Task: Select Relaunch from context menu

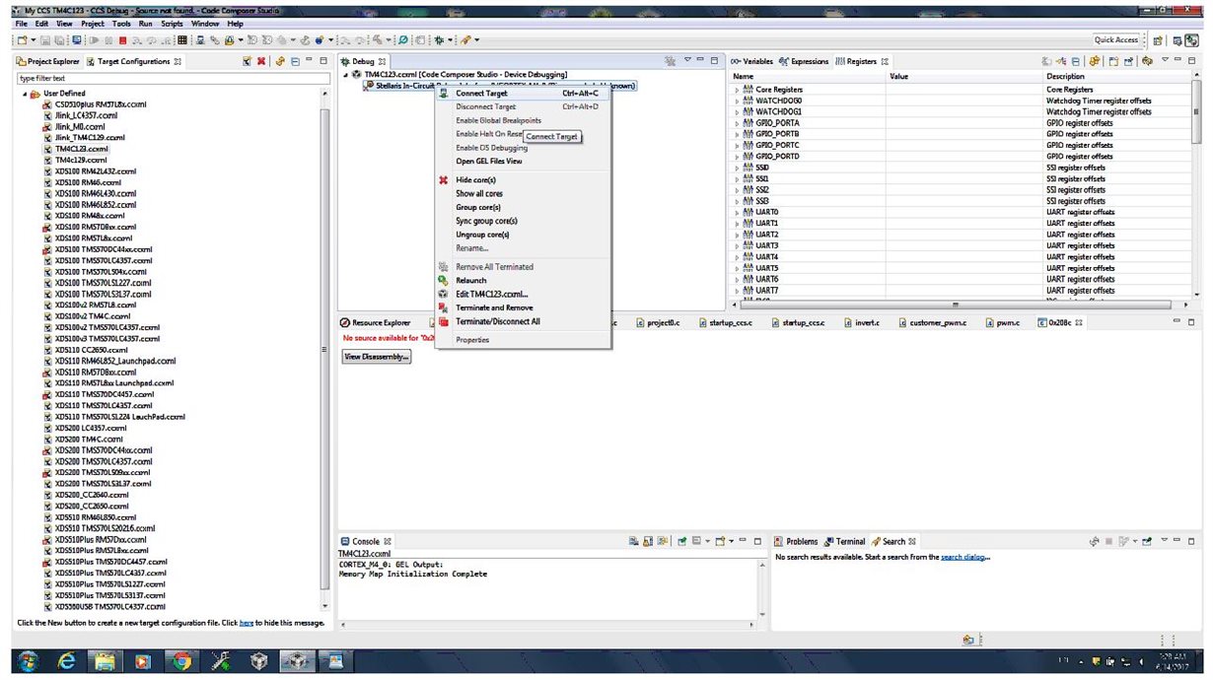Action: tap(523, 280)
